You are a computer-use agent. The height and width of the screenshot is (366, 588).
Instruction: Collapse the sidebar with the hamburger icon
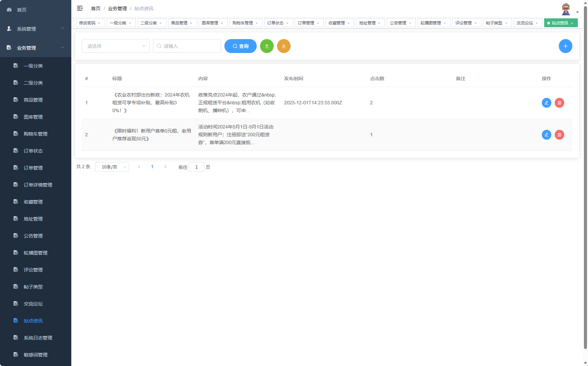[x=80, y=8]
